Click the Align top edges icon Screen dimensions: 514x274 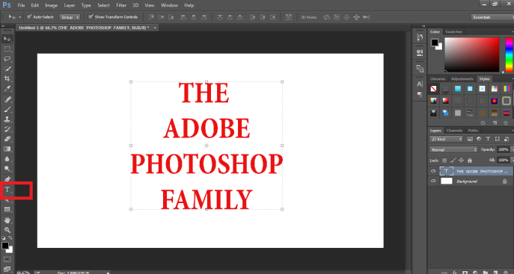tap(151, 17)
